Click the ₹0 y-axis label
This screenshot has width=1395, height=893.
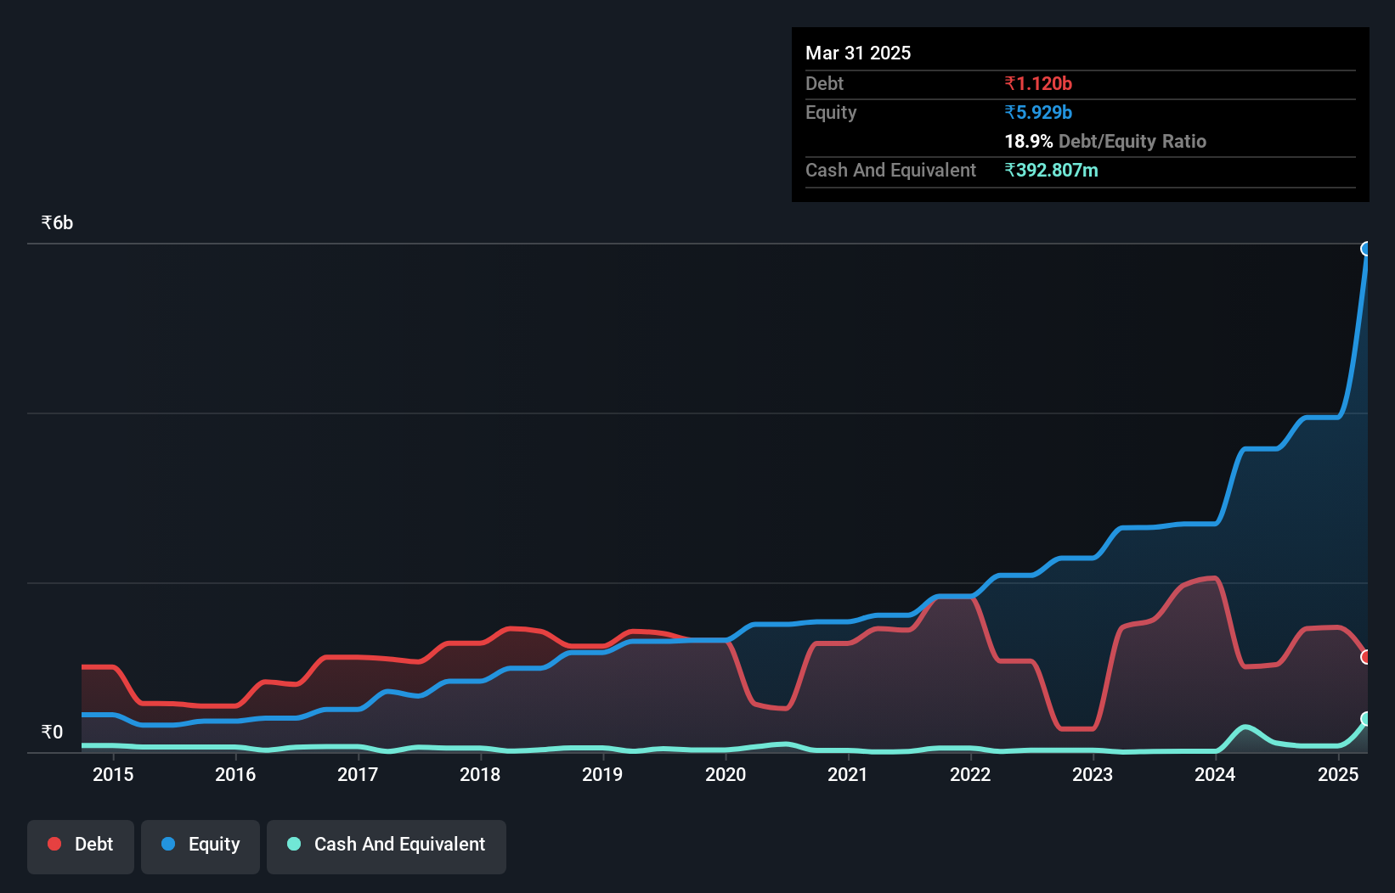(52, 732)
